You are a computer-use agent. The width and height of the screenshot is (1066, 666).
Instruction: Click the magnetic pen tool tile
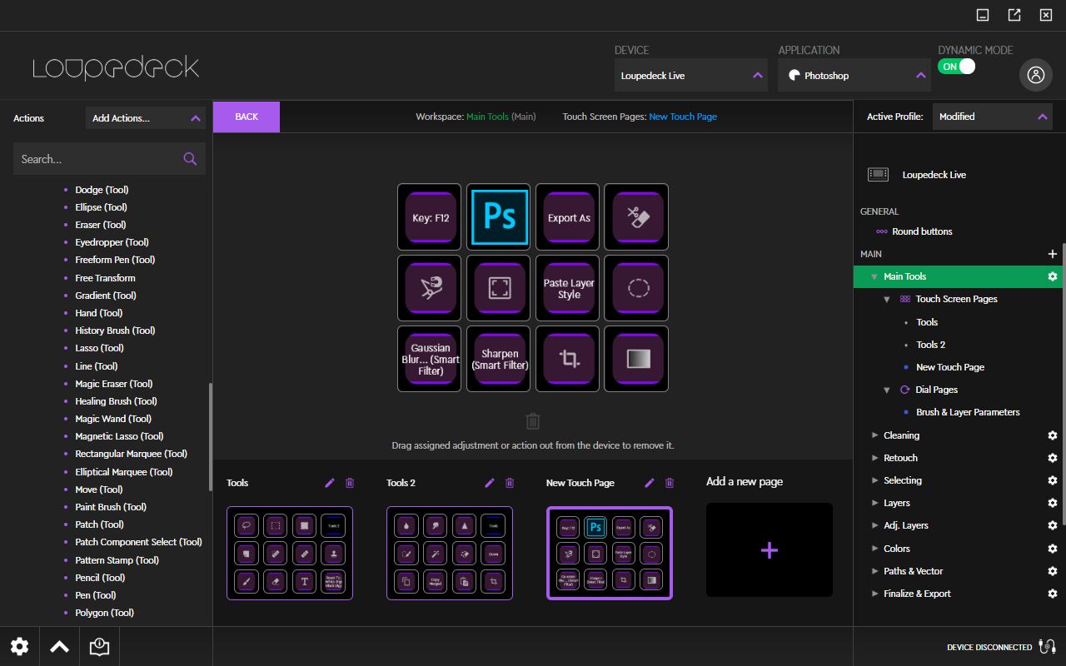pyautogui.click(x=429, y=288)
